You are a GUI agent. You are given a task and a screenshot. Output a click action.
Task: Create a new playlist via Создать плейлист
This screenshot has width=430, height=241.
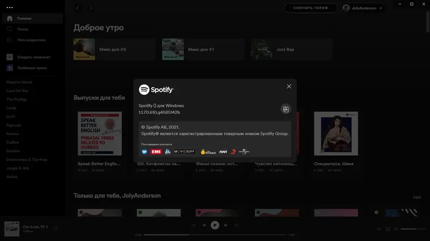pos(28,57)
